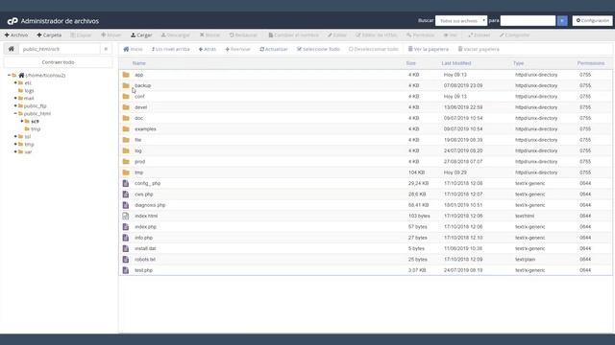Check Seleccione Todo
Screen dimensions: 615x345
(x=318, y=49)
